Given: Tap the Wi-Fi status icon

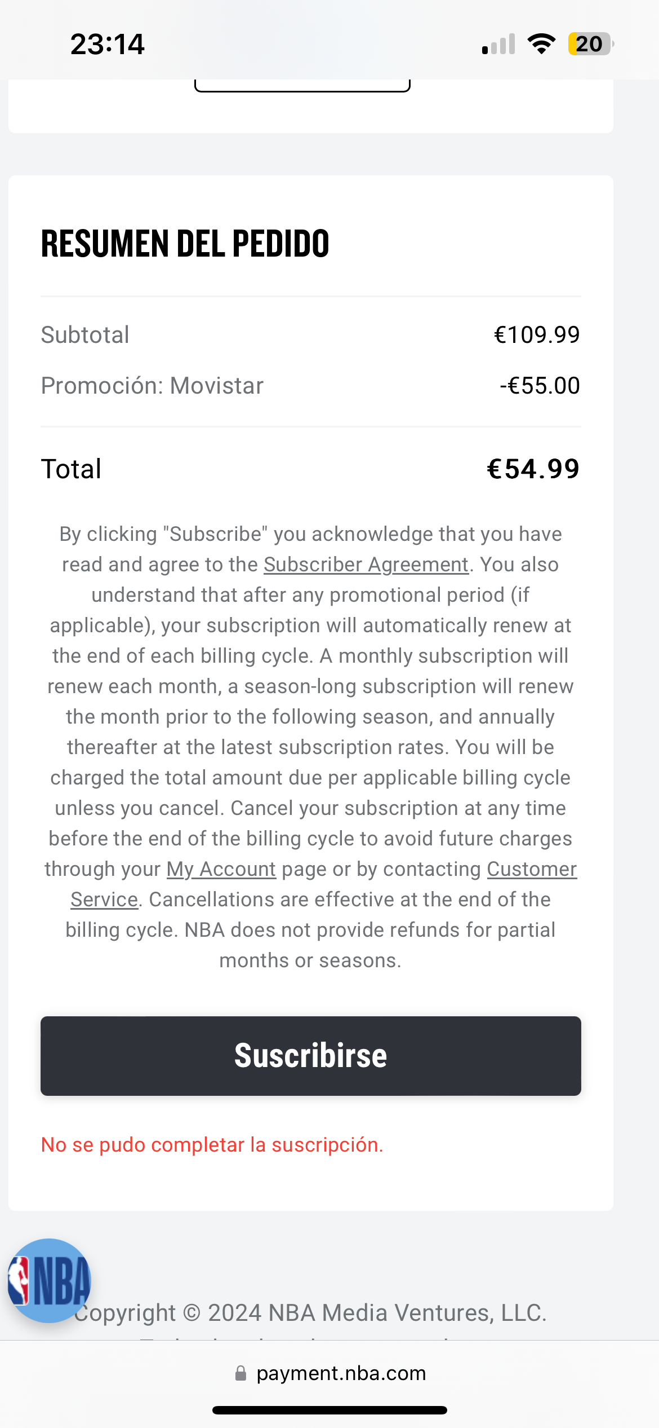Looking at the screenshot, I should click(x=541, y=44).
